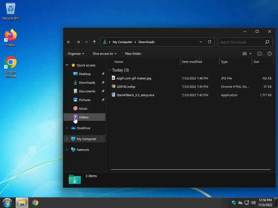The height and width of the screenshot is (208, 278).
Task: Open Desktop in the sidebar
Action: point(85,74)
